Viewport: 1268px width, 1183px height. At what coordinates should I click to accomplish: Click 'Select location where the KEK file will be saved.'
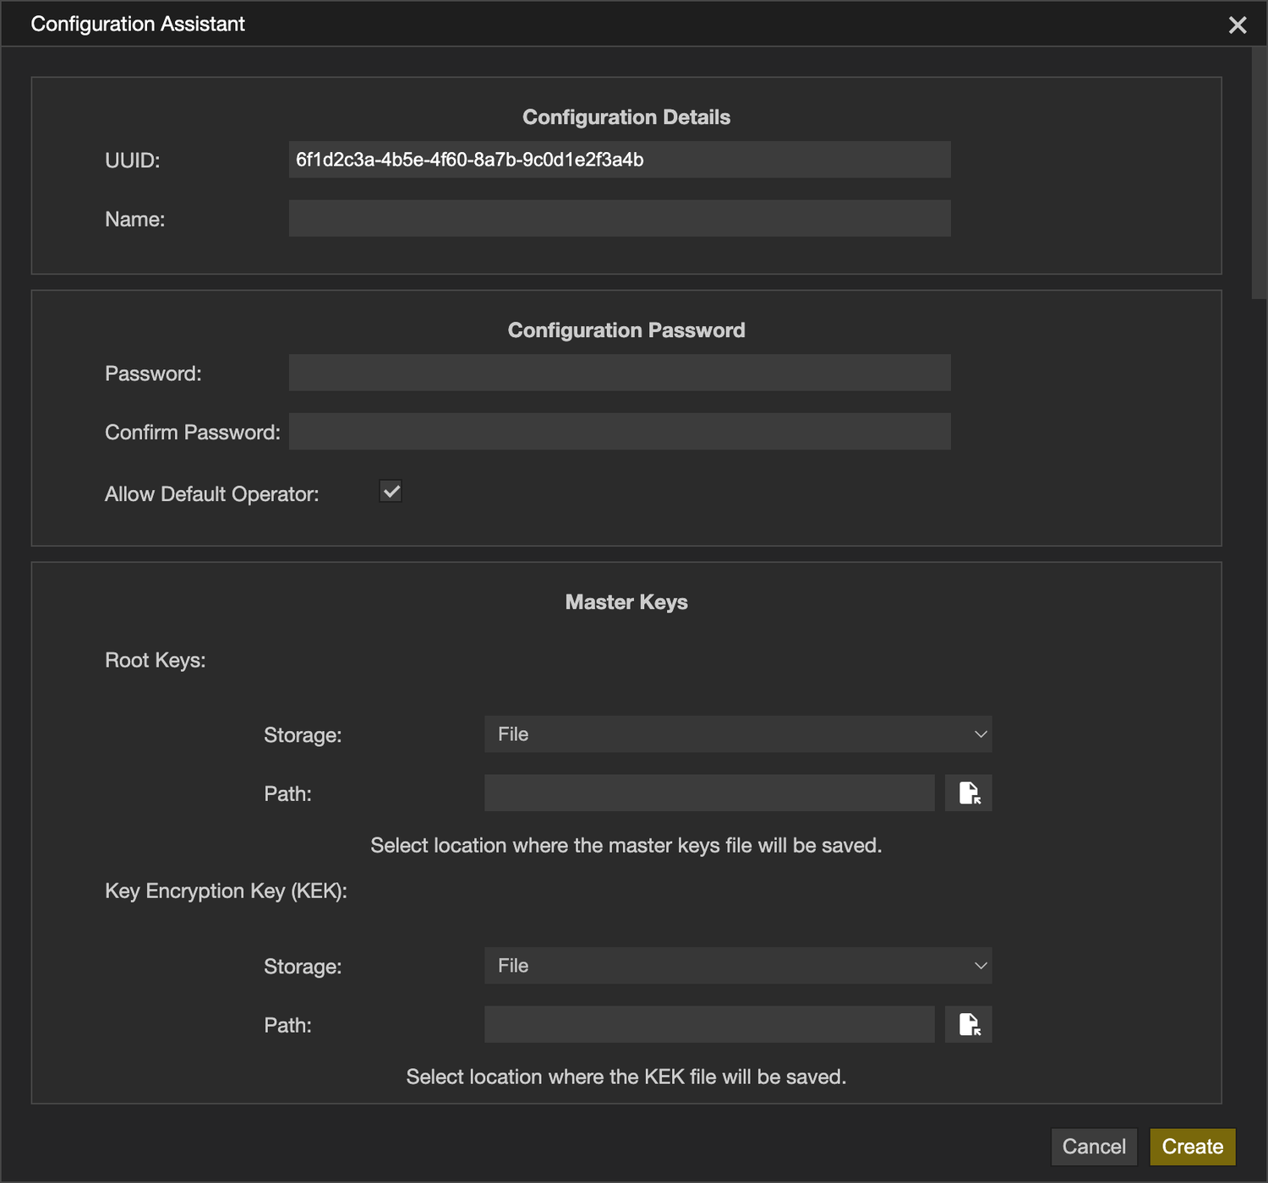626,1077
